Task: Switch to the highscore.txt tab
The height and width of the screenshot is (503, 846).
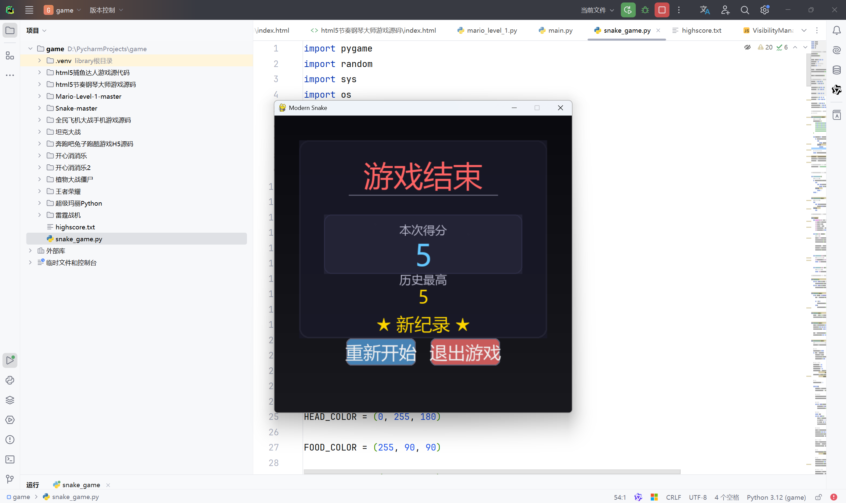Action: 701,30
